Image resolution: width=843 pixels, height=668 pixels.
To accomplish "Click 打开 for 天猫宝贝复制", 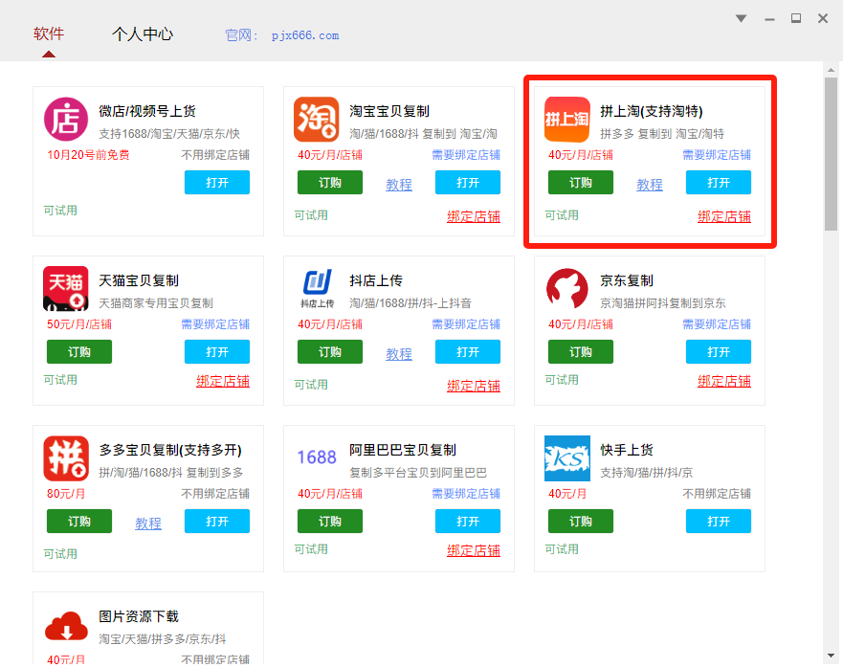I will 217,352.
